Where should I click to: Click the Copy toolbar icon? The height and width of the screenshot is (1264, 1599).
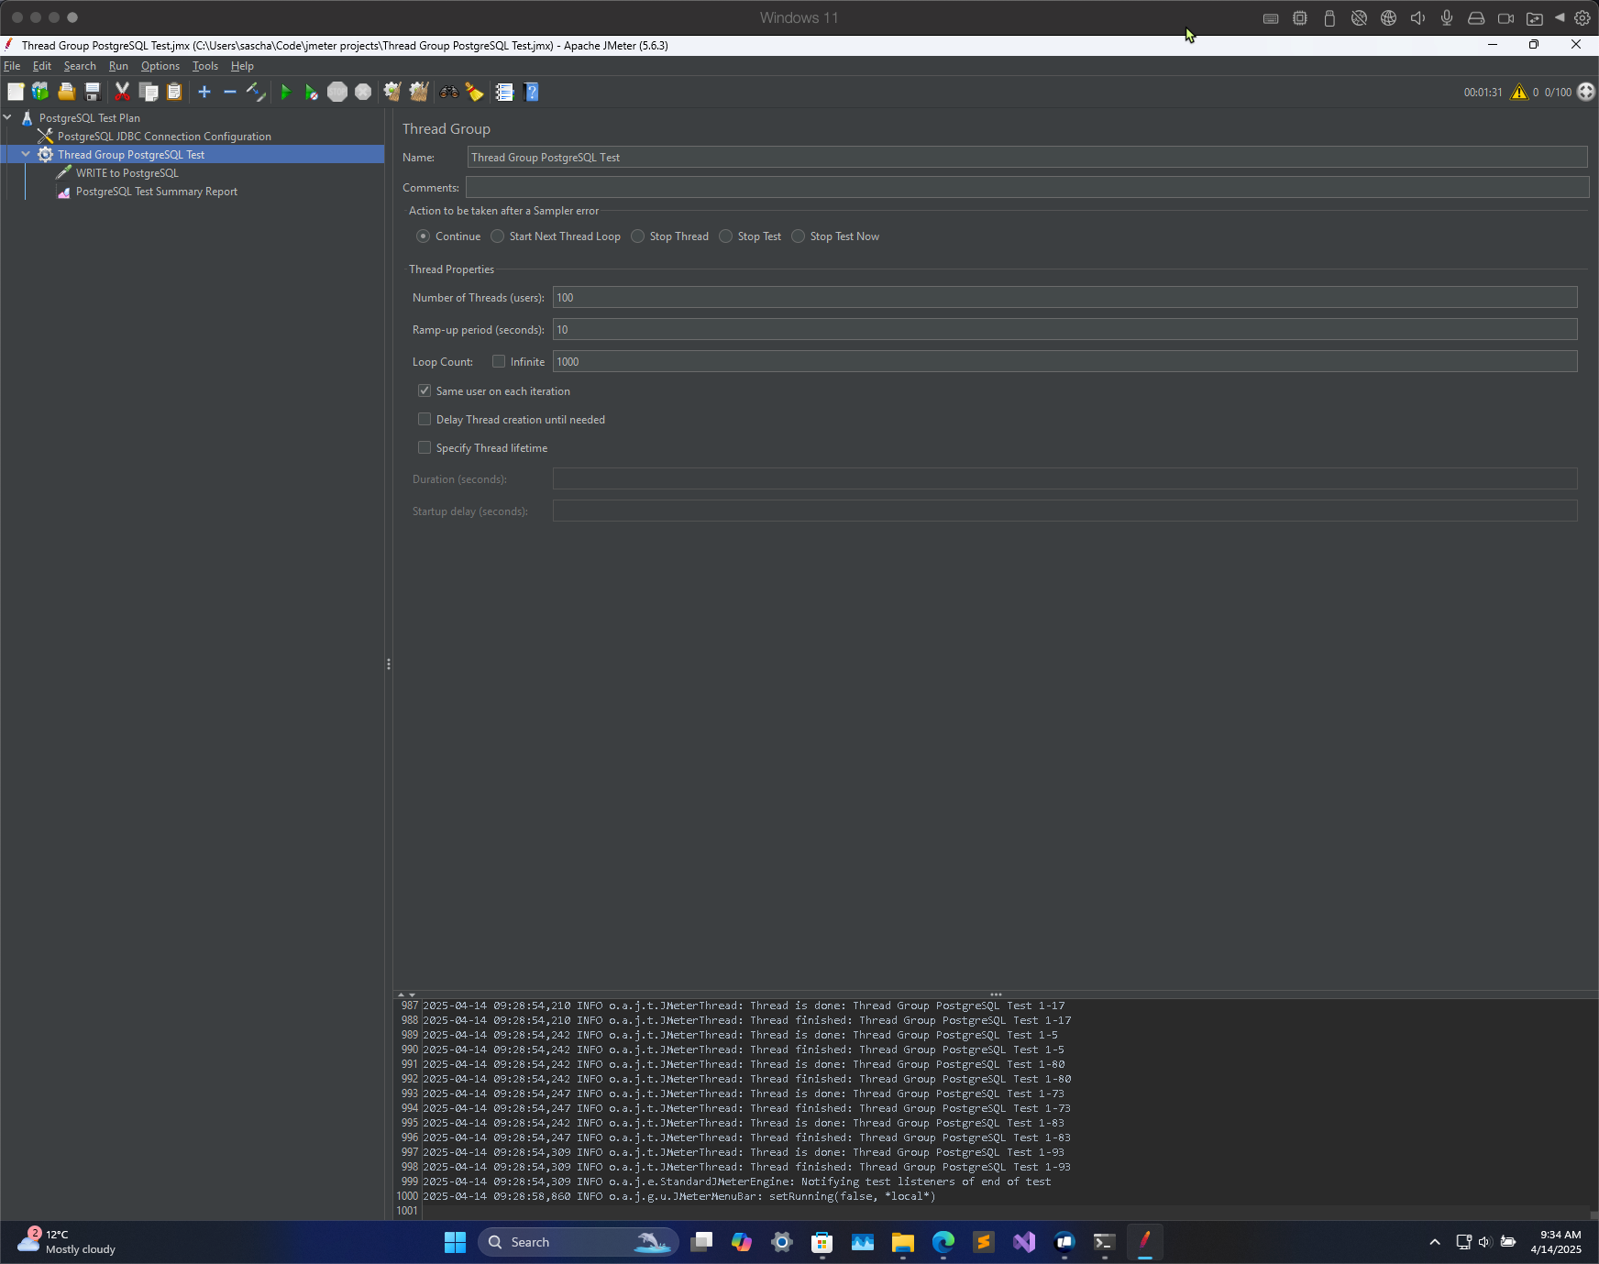click(x=149, y=92)
